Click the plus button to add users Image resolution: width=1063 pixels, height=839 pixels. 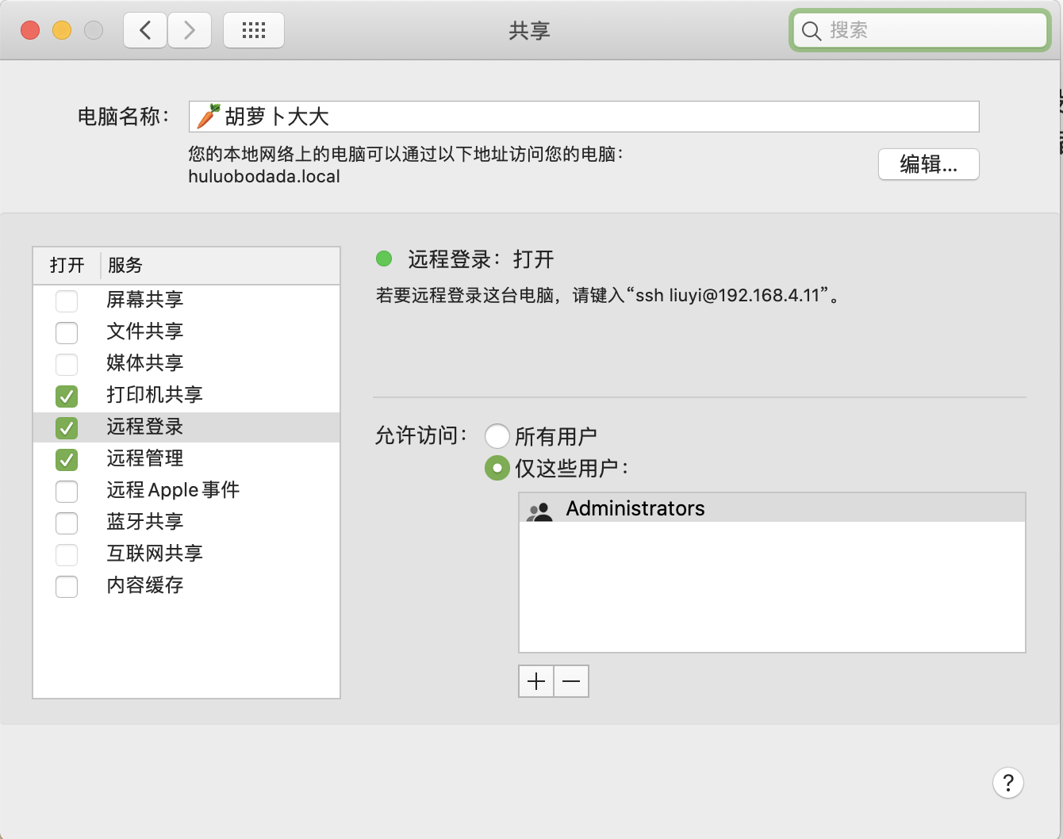tap(536, 680)
